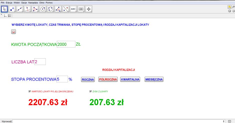Toggle grid display in style bar
Image resolution: width=235 pixels, height=123 pixels.
point(10,16)
